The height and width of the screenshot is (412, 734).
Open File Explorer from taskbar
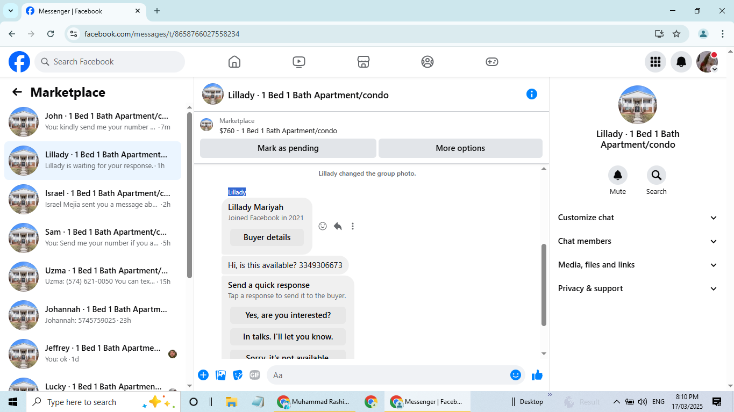(x=231, y=402)
